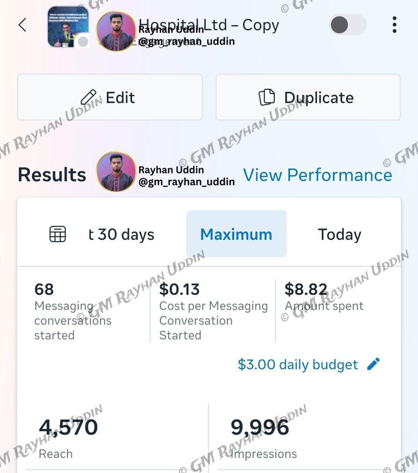Viewport: 418px width, 473px height.
Task: Click the blue pencil icon beside daily budget
Action: (x=373, y=364)
